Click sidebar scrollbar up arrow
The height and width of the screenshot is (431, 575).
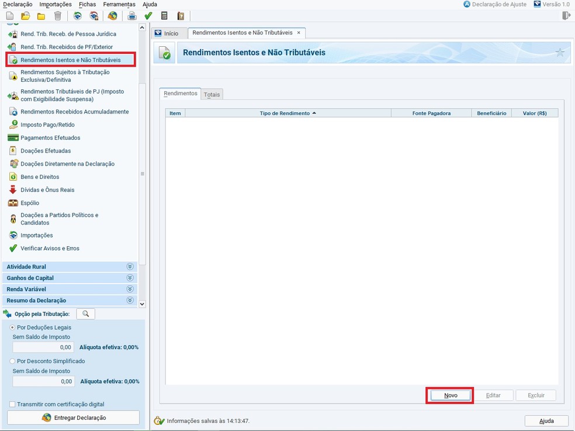click(142, 27)
